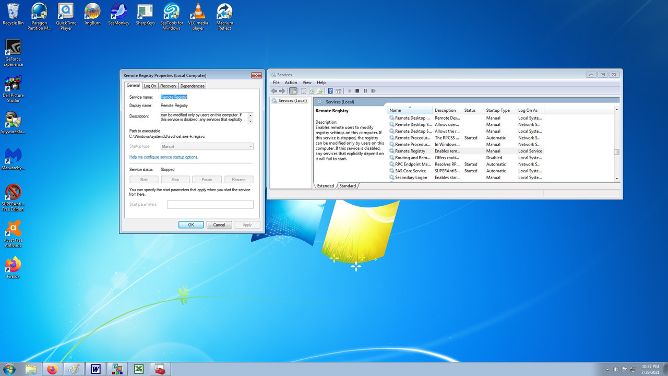The width and height of the screenshot is (668, 376).
Task: Sort services by the Name column header
Action: (x=411, y=110)
